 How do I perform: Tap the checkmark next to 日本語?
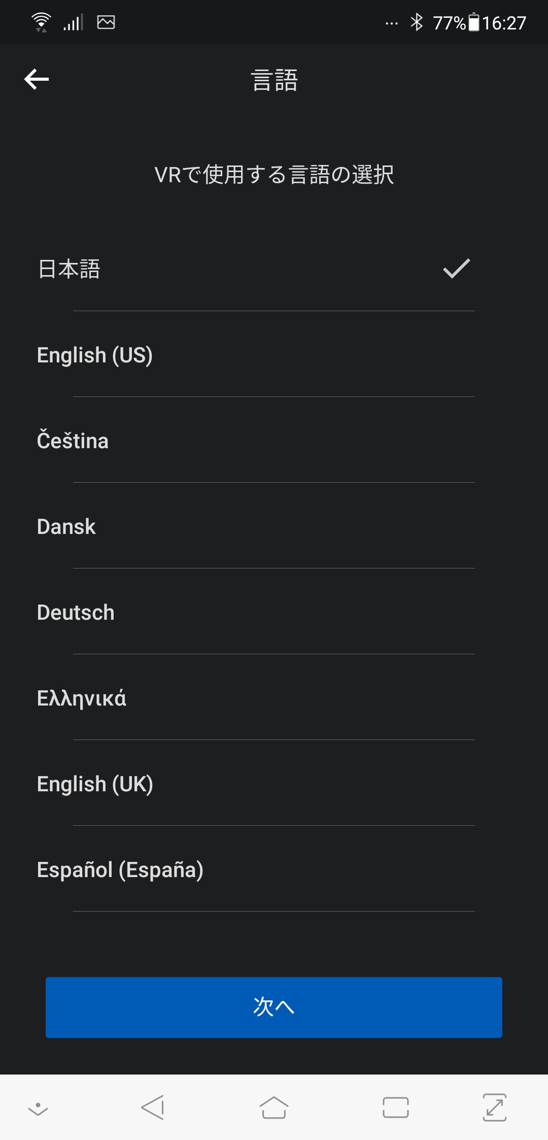coord(456,269)
